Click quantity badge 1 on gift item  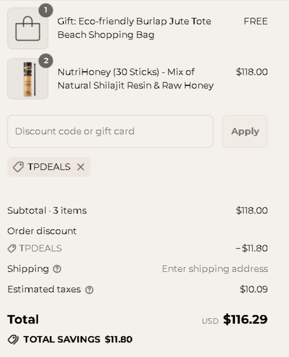coord(46,10)
